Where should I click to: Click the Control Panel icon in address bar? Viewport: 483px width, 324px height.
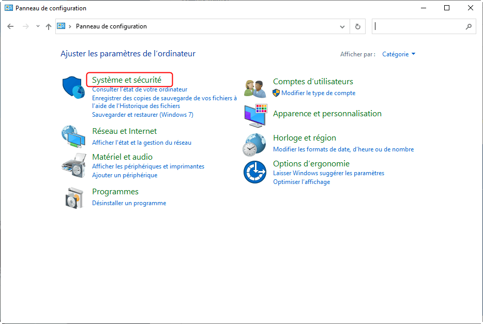point(62,26)
